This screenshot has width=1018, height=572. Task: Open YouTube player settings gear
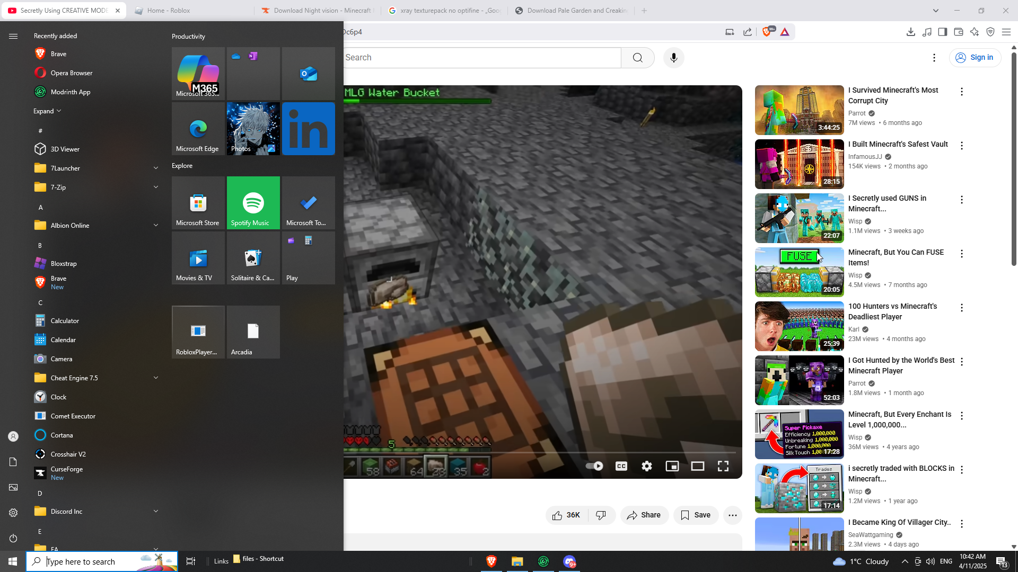[x=646, y=466]
